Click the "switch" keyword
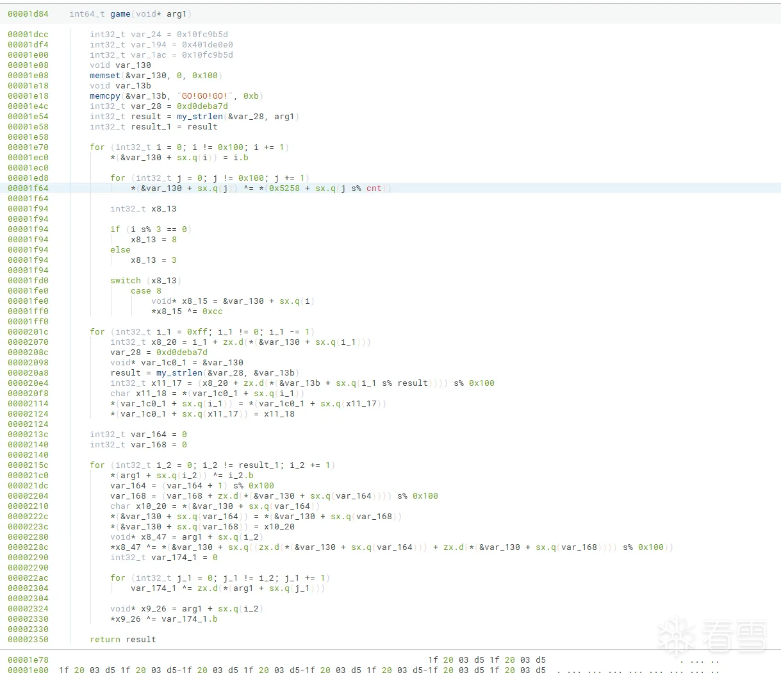This screenshot has height=673, width=781. [126, 281]
